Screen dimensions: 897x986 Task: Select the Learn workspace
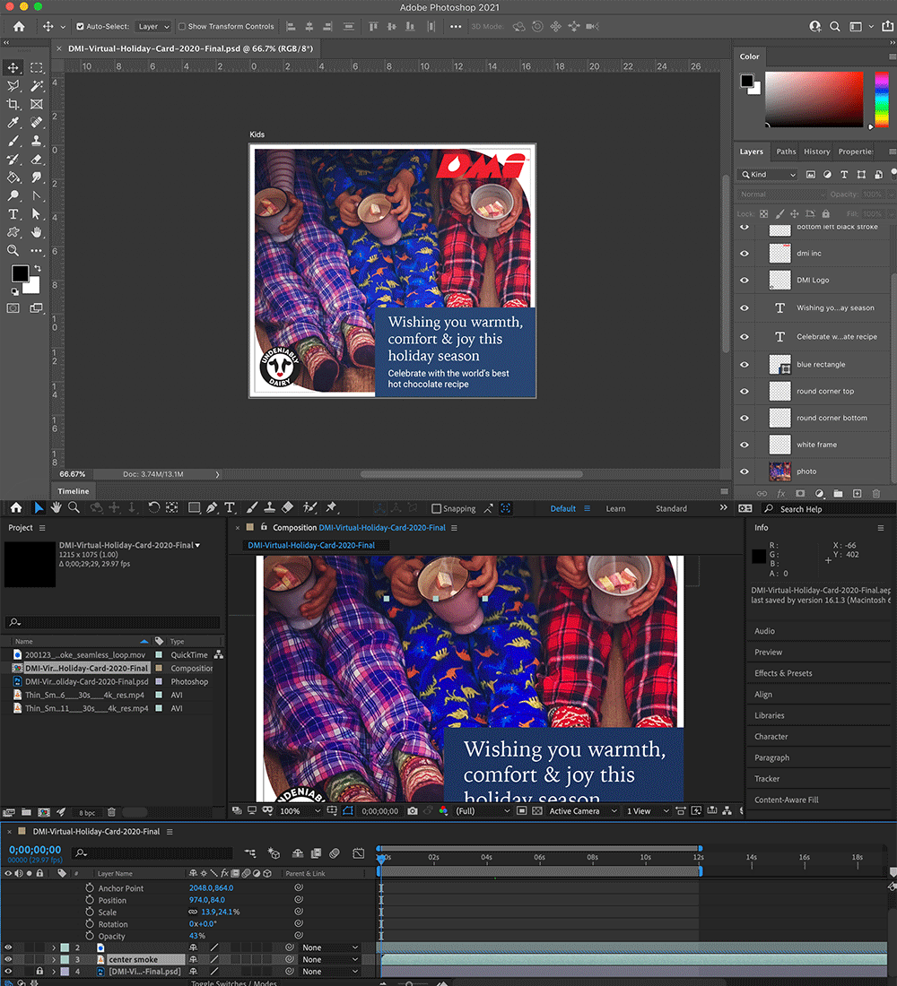pyautogui.click(x=615, y=508)
